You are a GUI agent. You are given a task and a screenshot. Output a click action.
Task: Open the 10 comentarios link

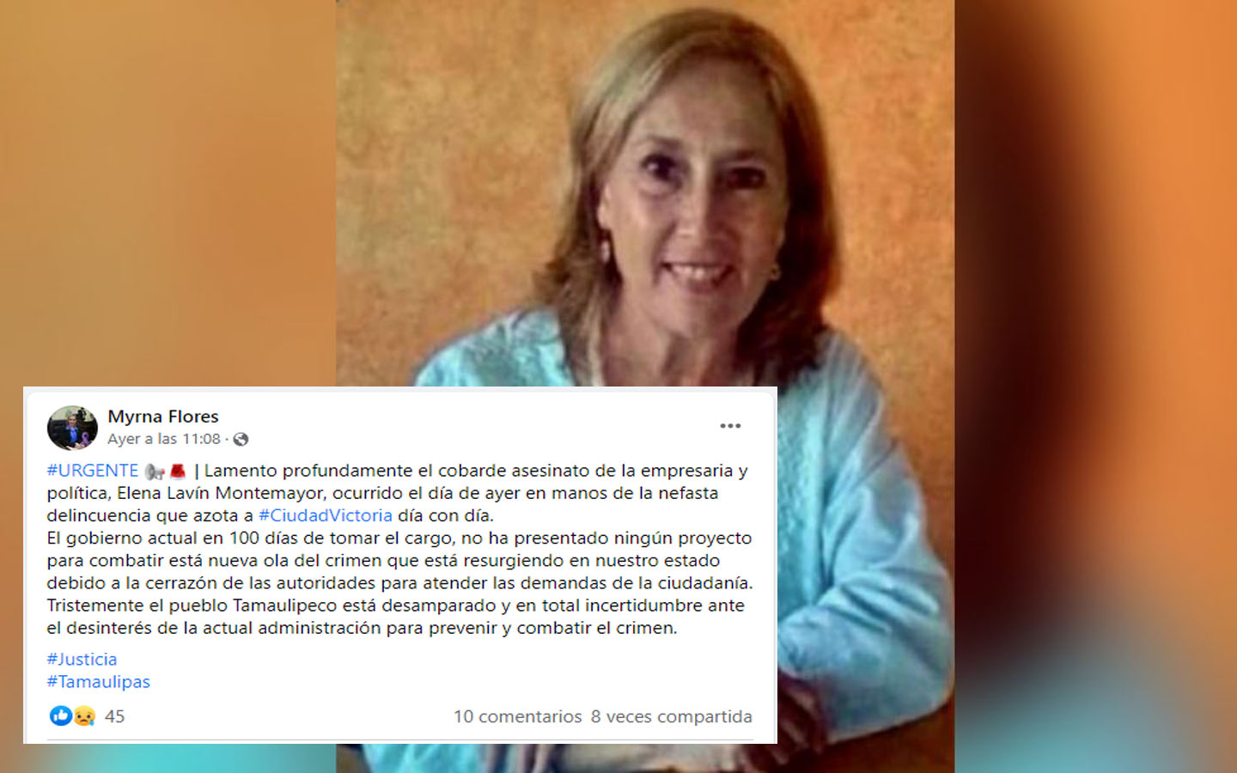(518, 716)
